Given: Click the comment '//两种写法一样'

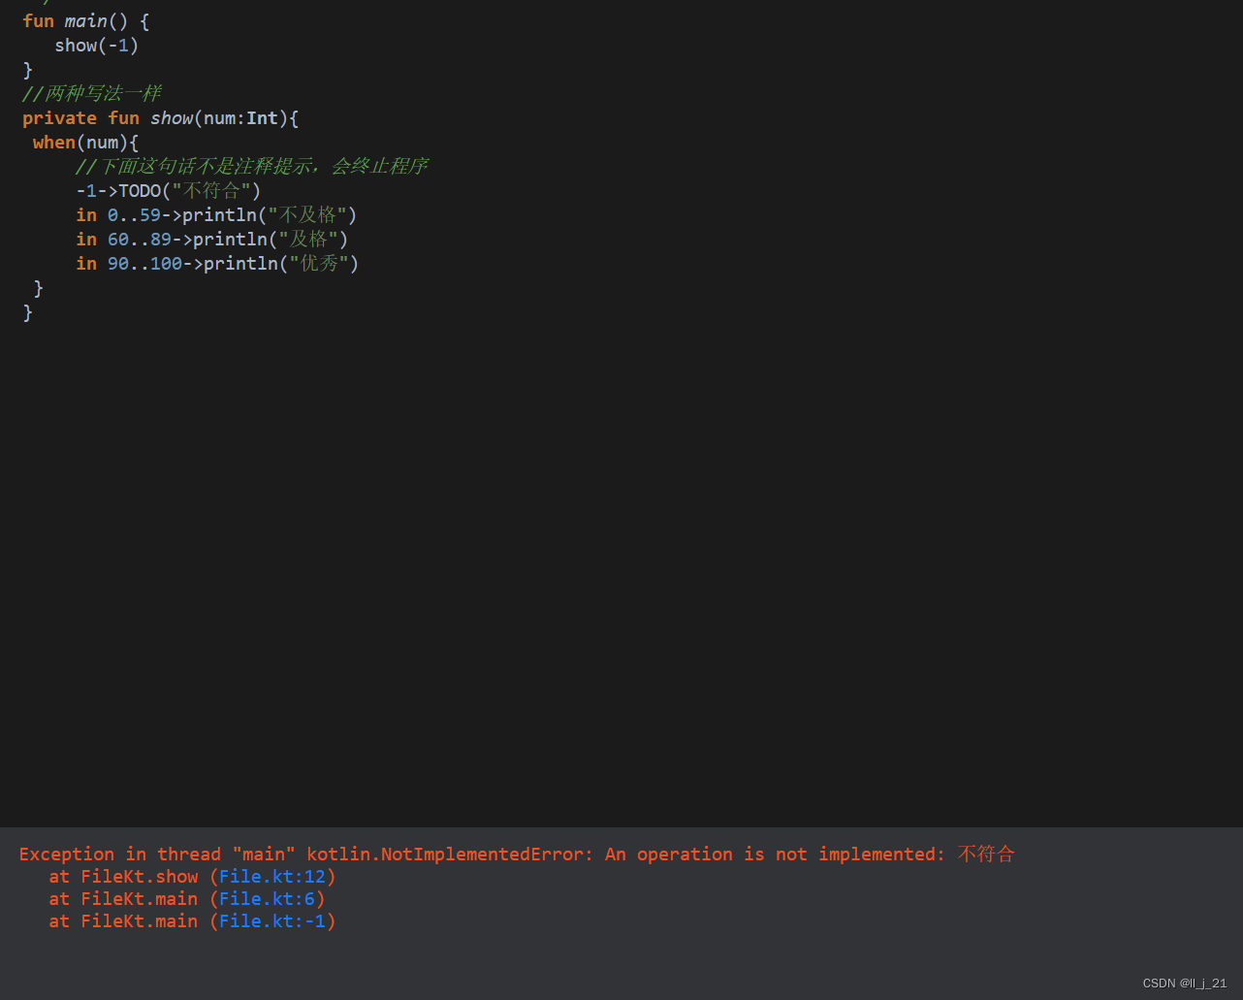Looking at the screenshot, I should pos(92,93).
